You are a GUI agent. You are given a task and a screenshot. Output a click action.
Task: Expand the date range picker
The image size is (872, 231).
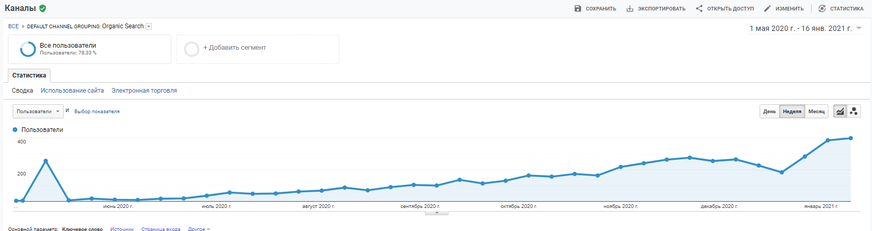pyautogui.click(x=859, y=28)
